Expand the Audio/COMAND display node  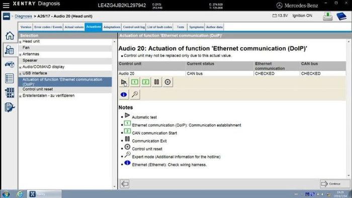20,67
